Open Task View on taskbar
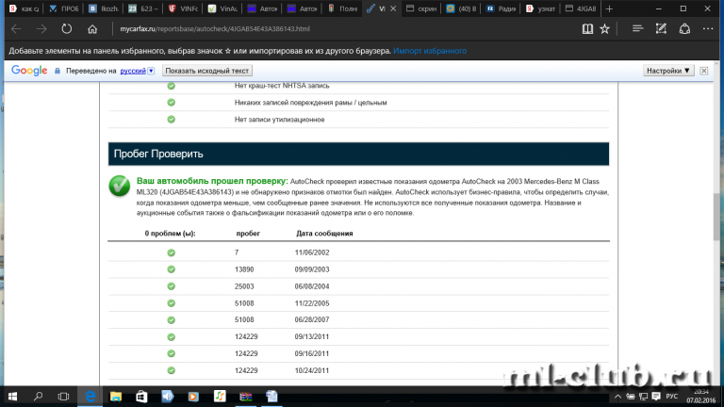The width and height of the screenshot is (724, 407). pyautogui.click(x=63, y=397)
